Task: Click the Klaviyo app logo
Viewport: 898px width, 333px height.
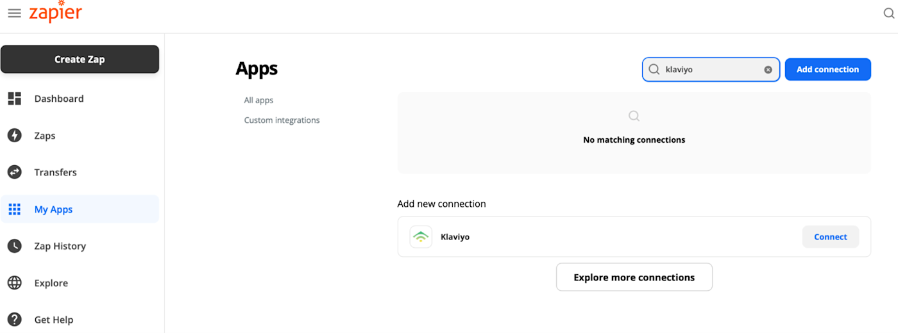Action: [x=421, y=237]
